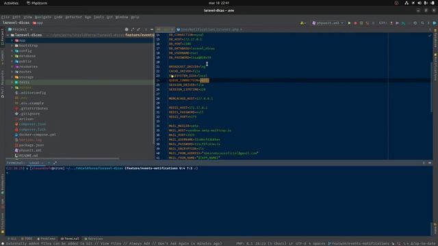The width and height of the screenshot is (438, 246).
Task: Expand the app folder
Action: pyautogui.click(x=12, y=40)
